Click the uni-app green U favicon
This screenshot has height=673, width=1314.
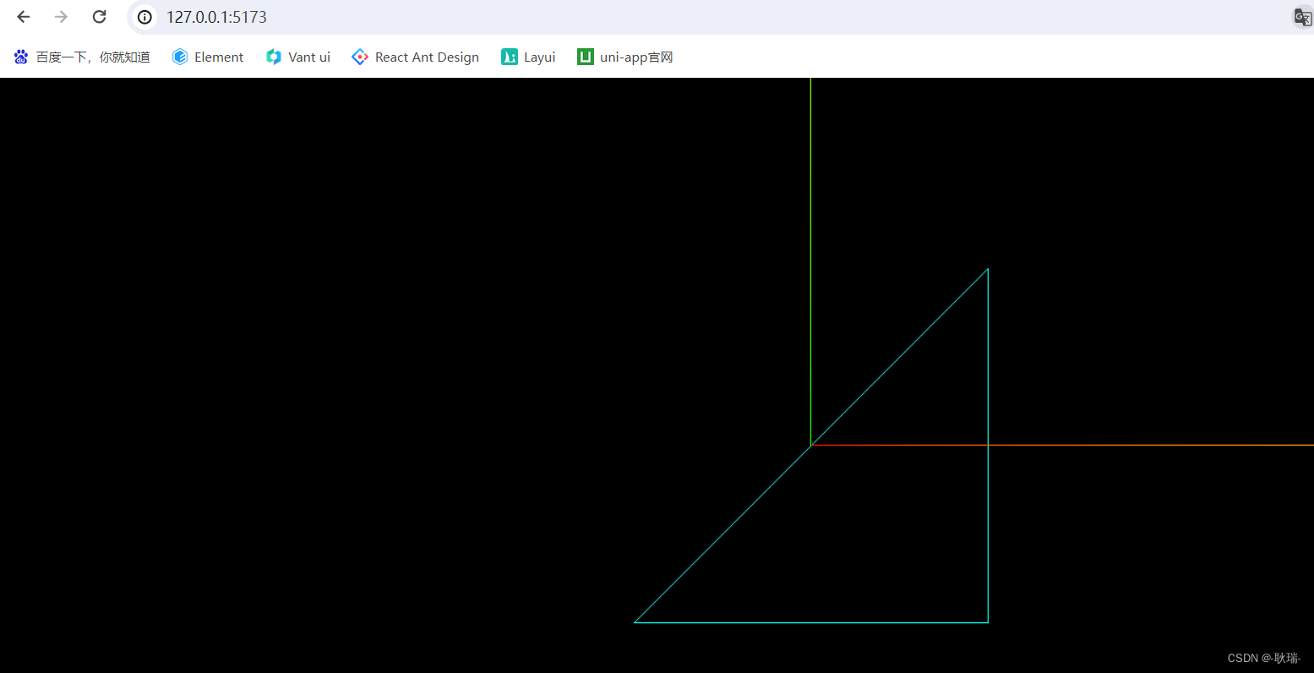pyautogui.click(x=586, y=57)
